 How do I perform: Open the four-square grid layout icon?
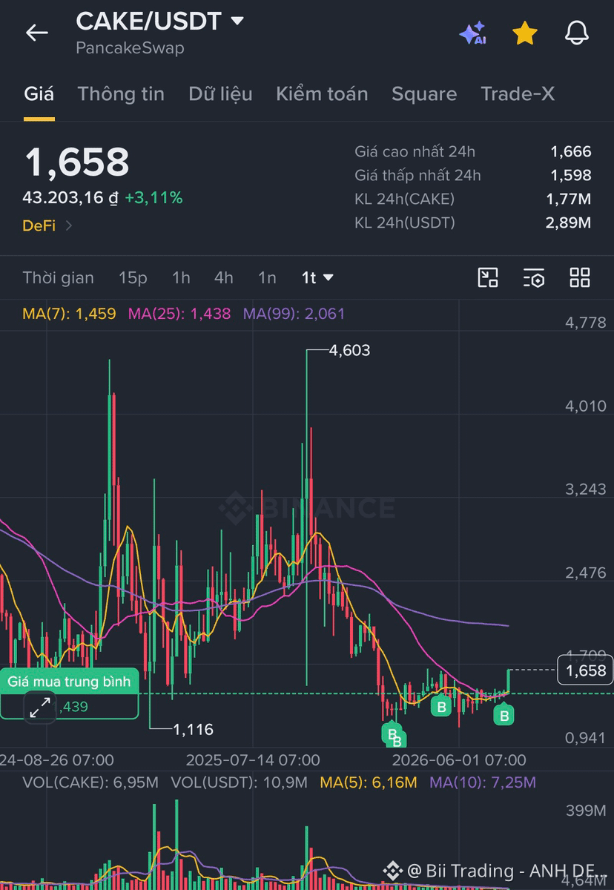click(580, 277)
